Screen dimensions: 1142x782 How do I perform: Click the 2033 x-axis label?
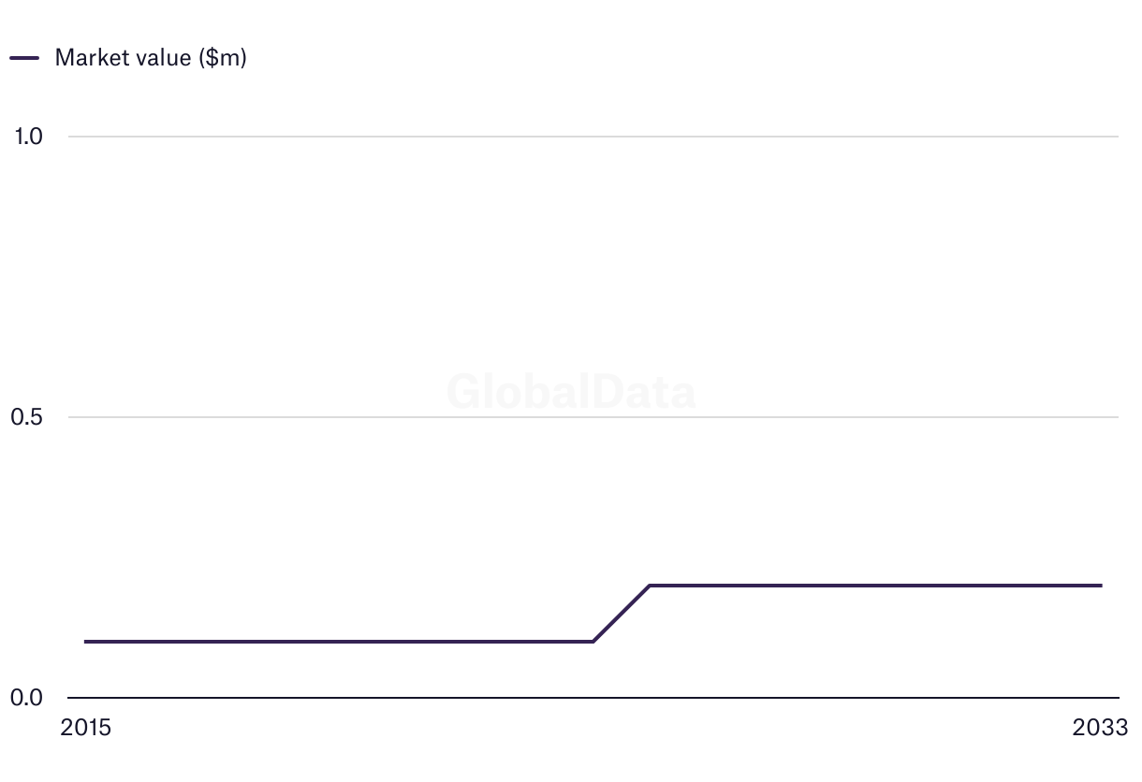pos(1102,728)
